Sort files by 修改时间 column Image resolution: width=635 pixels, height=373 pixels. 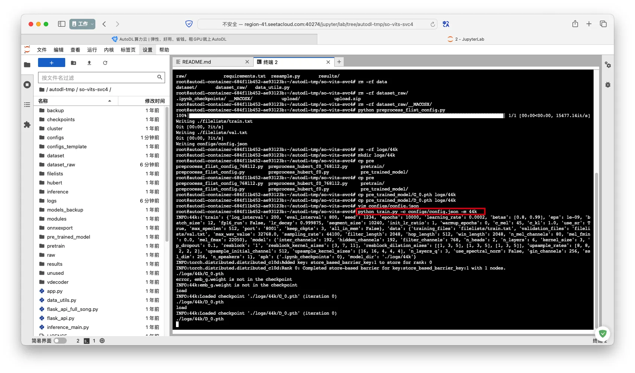155,101
